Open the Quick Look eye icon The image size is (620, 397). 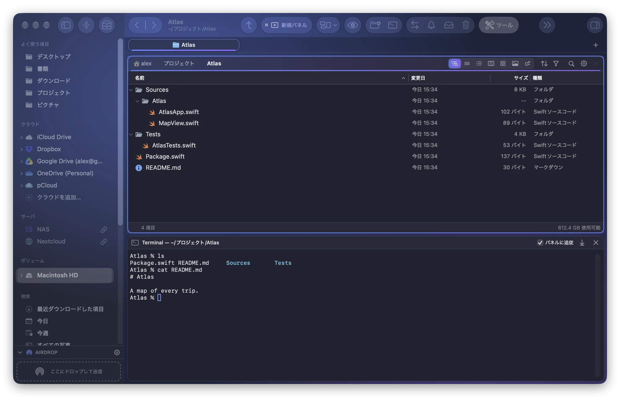coord(353,25)
